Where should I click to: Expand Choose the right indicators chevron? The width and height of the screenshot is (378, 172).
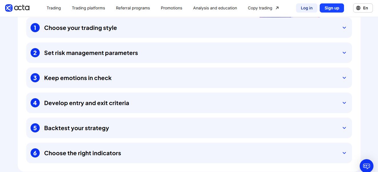[x=344, y=153]
